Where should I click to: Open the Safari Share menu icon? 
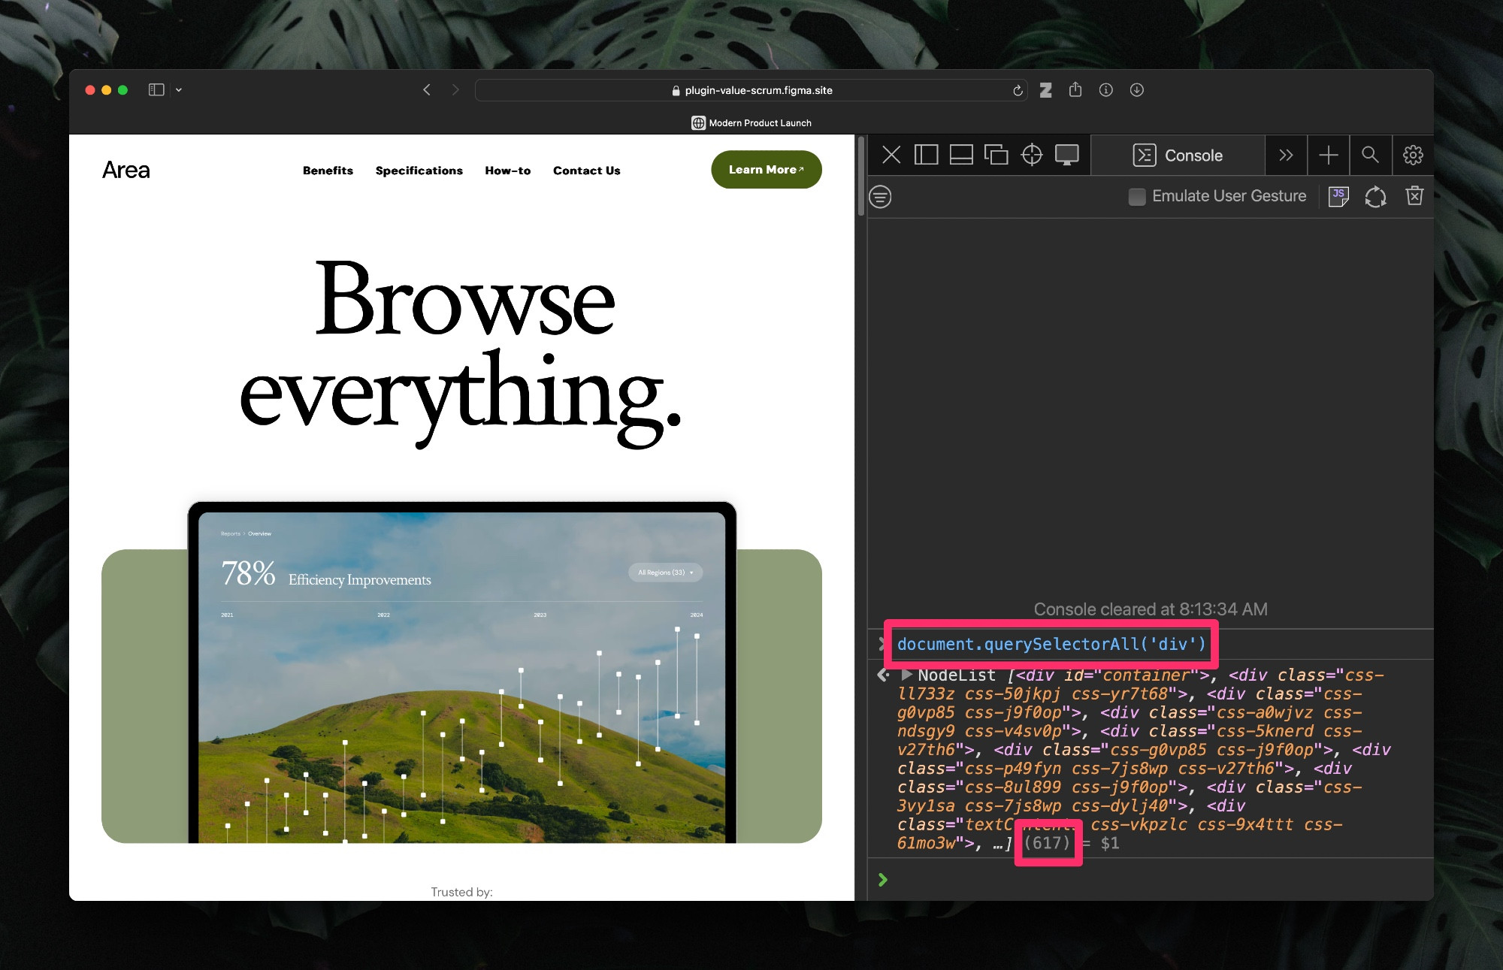[x=1075, y=89]
